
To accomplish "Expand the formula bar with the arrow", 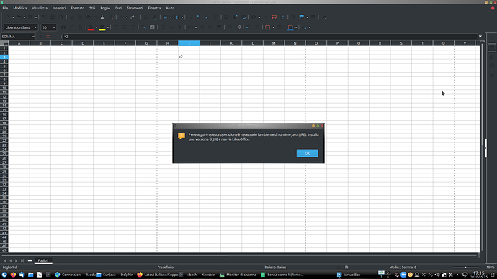I will [480, 37].
